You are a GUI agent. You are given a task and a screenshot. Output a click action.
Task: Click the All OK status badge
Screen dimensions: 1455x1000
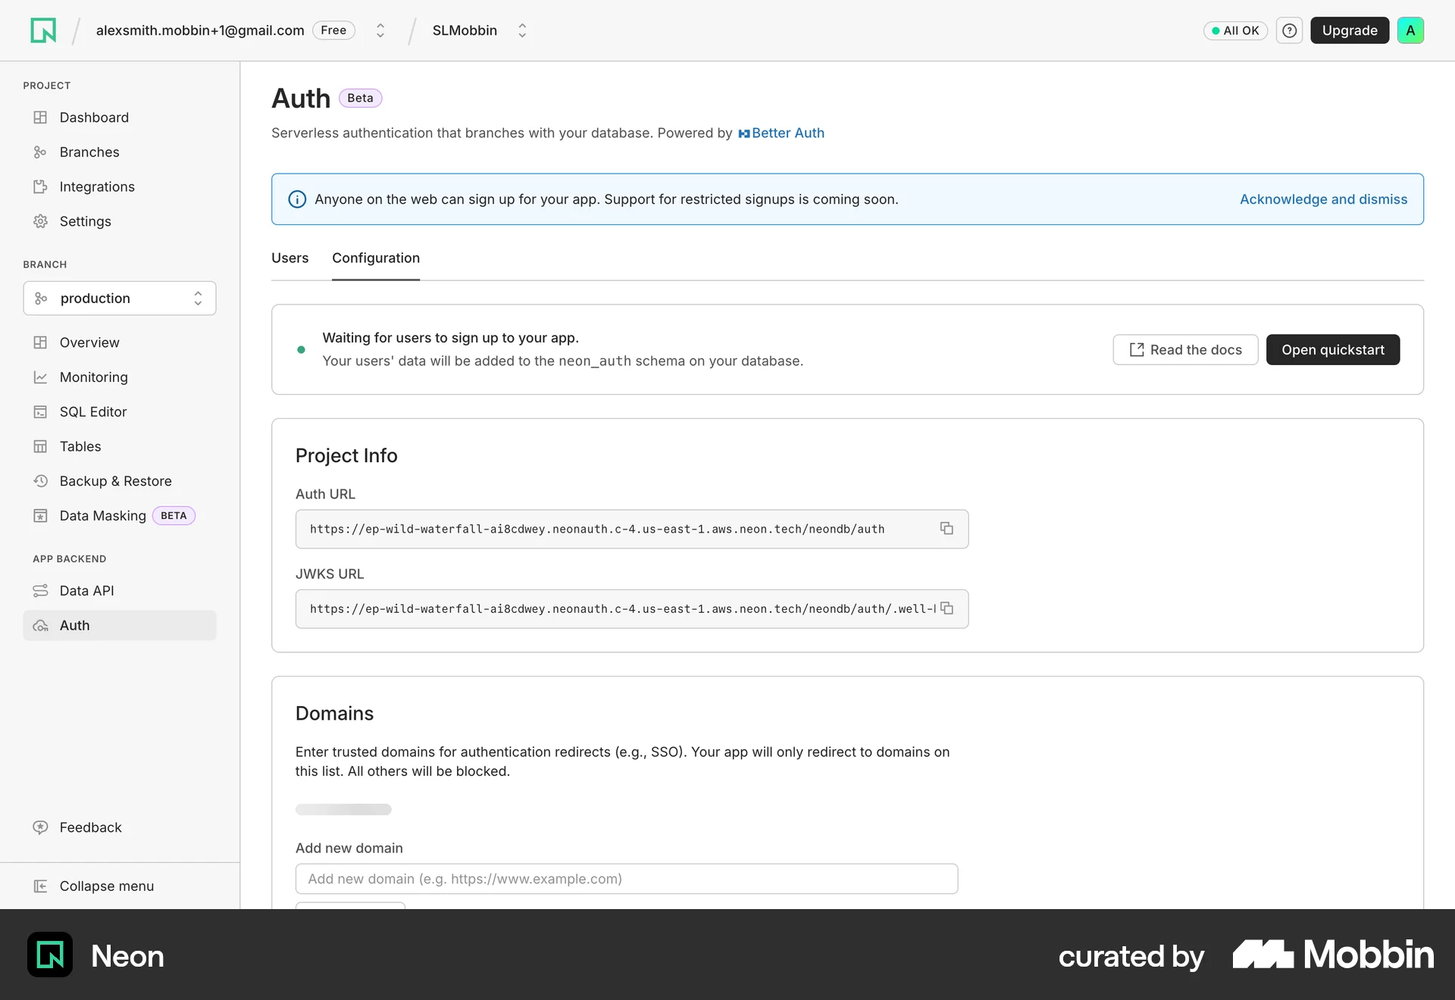pos(1235,30)
